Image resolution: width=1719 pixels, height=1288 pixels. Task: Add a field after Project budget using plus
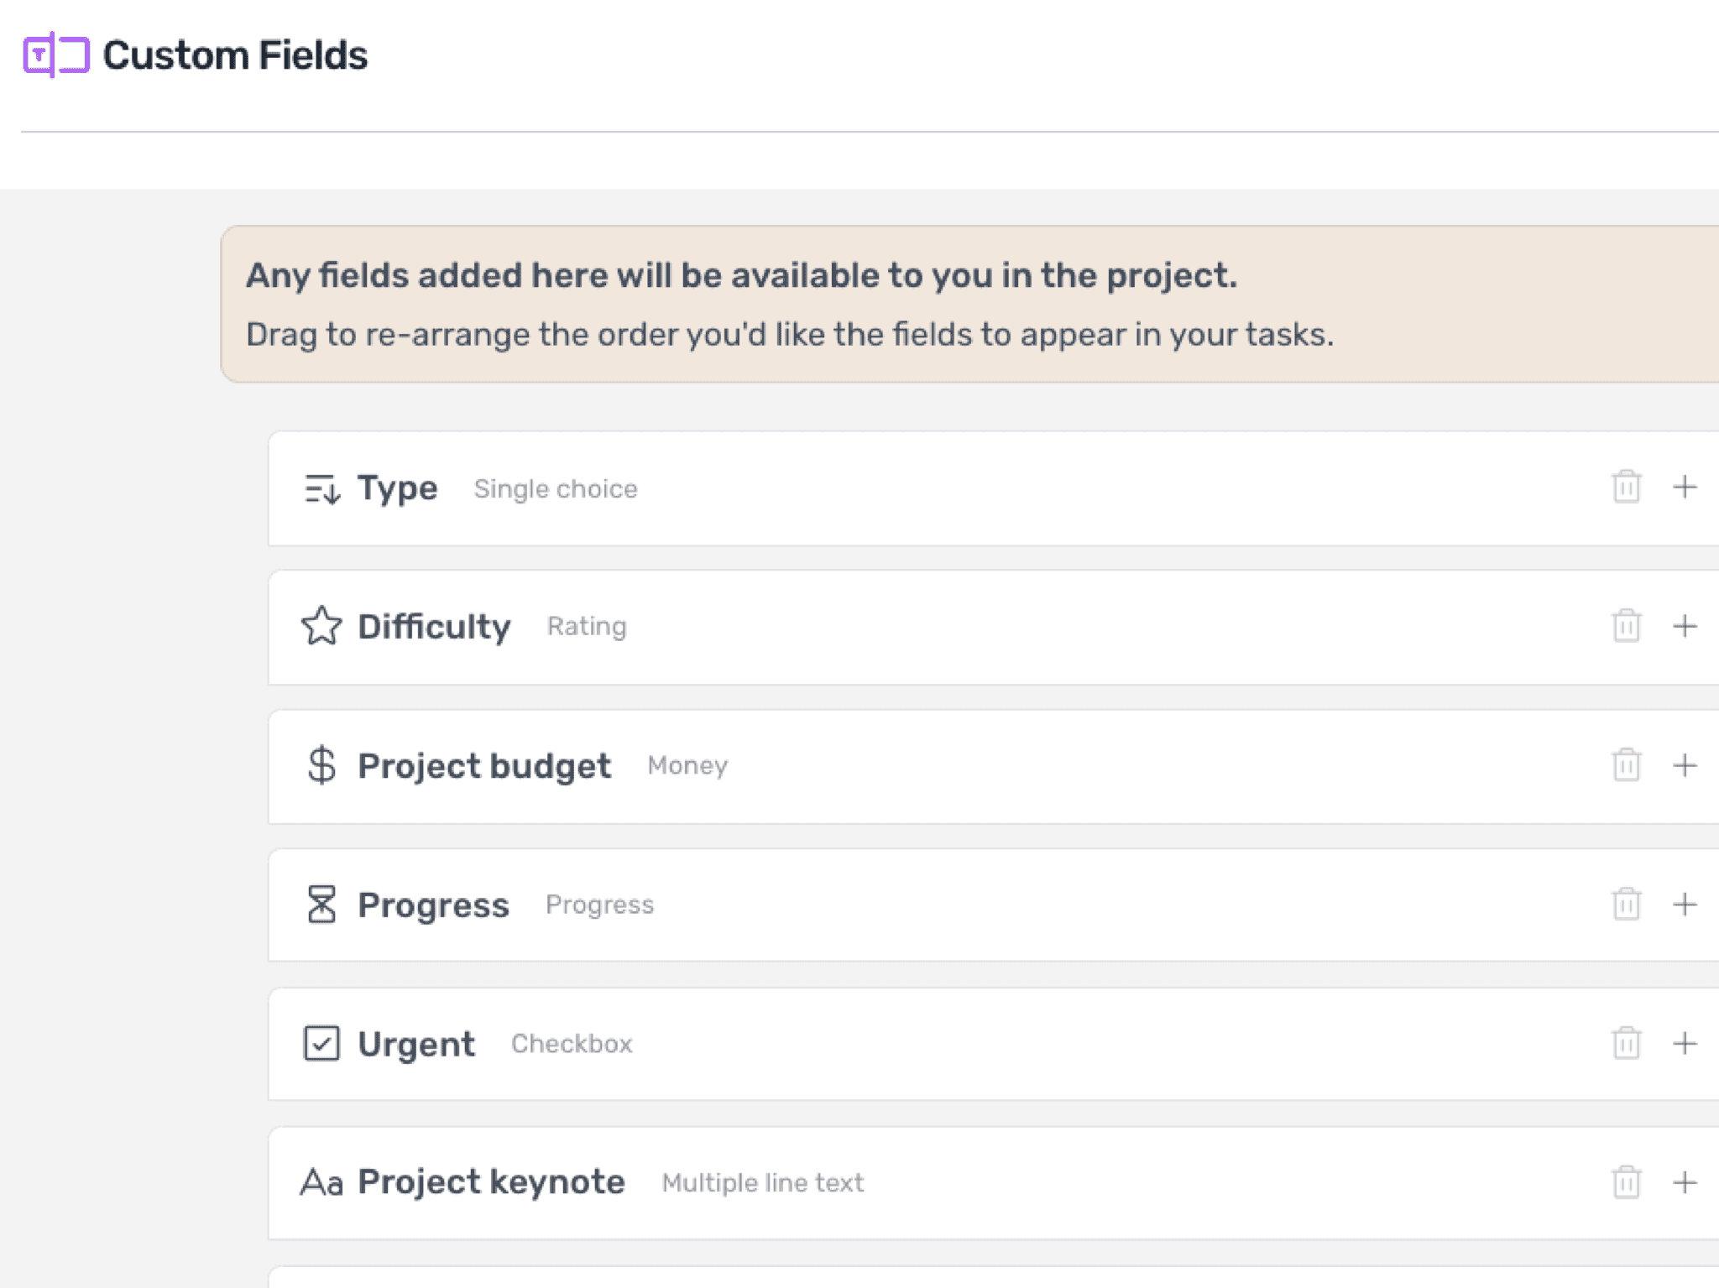tap(1685, 765)
